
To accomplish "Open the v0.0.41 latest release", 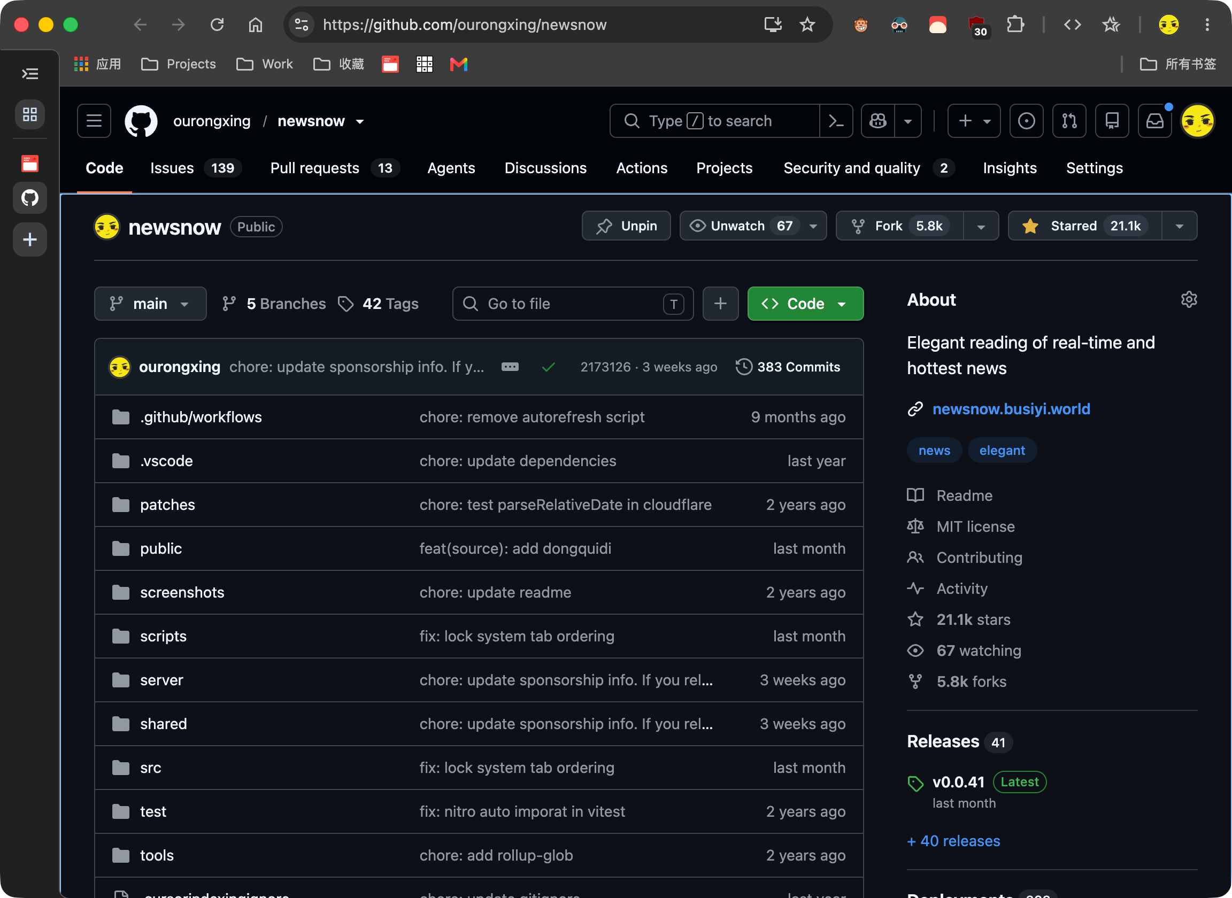I will [959, 781].
